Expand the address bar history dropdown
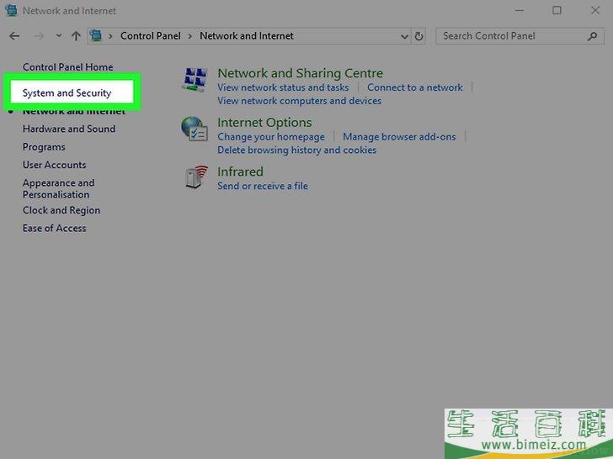 404,36
